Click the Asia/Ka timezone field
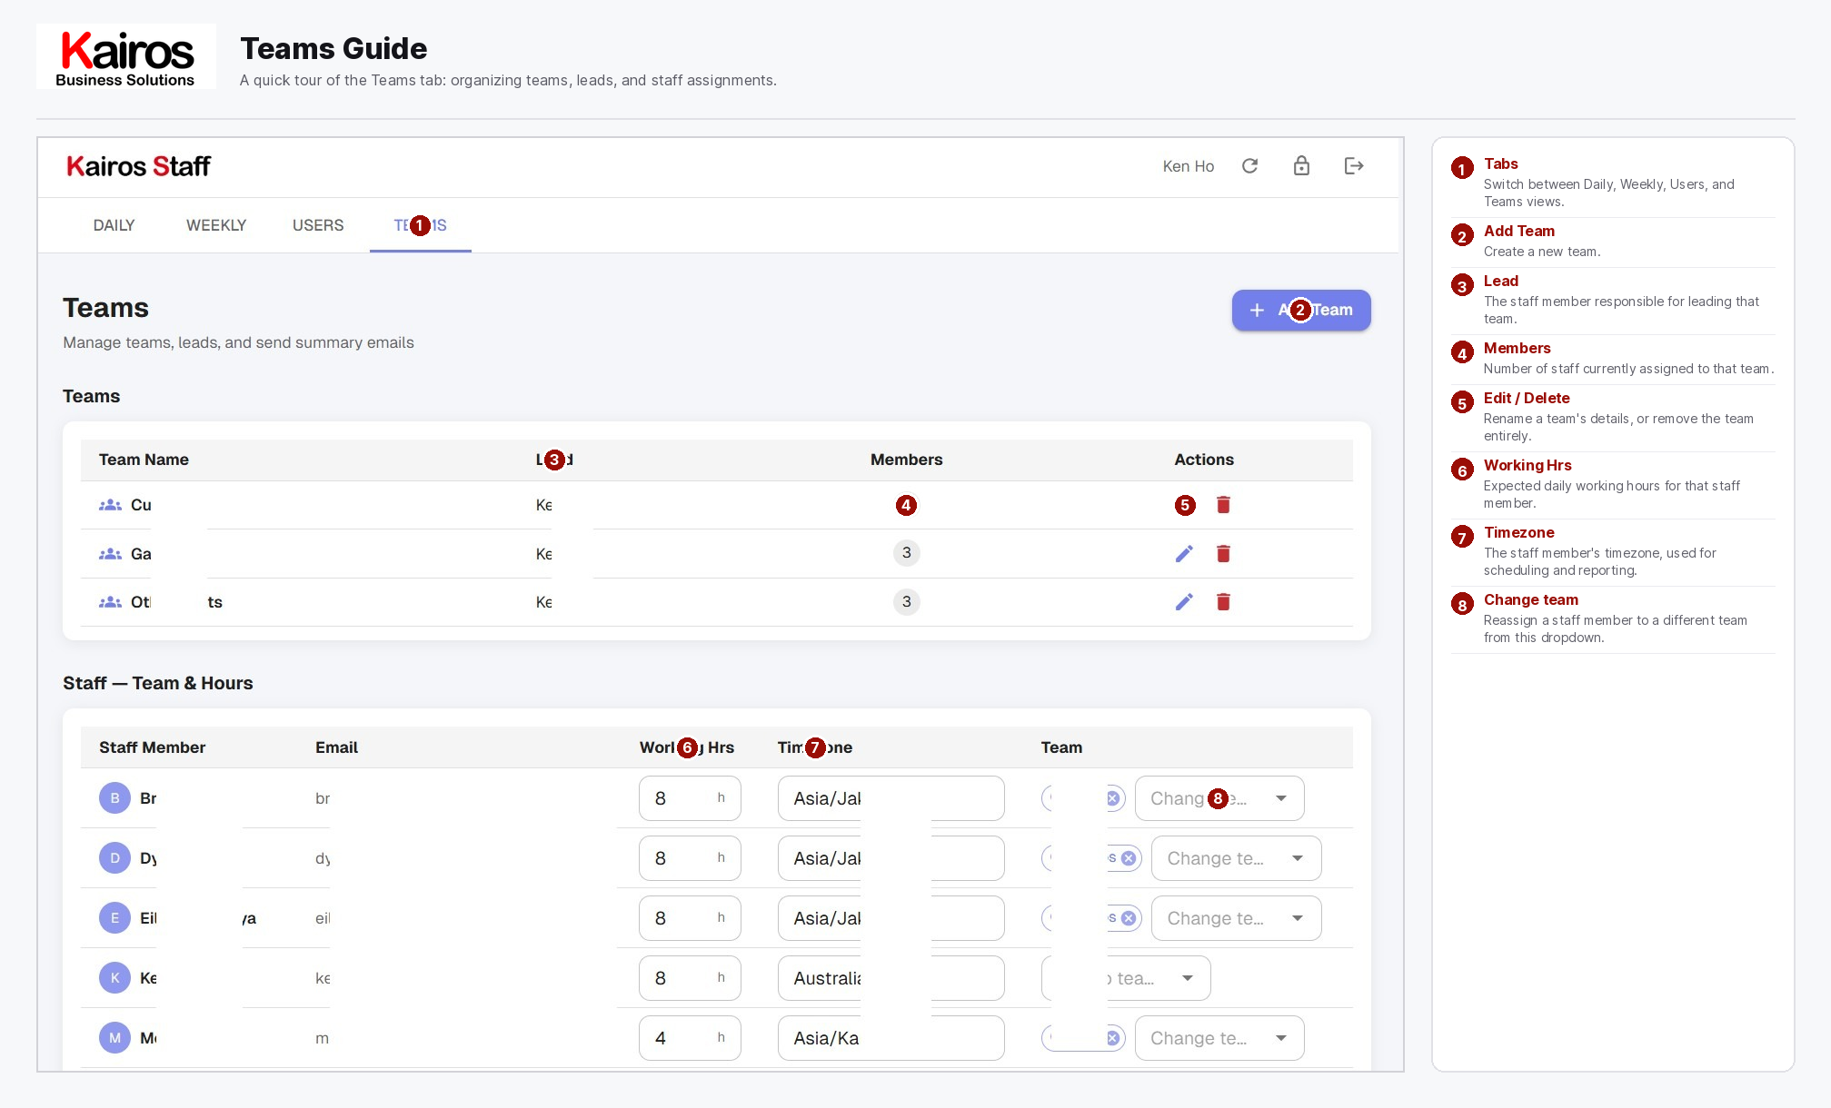This screenshot has width=1831, height=1108. pyautogui.click(x=891, y=1038)
